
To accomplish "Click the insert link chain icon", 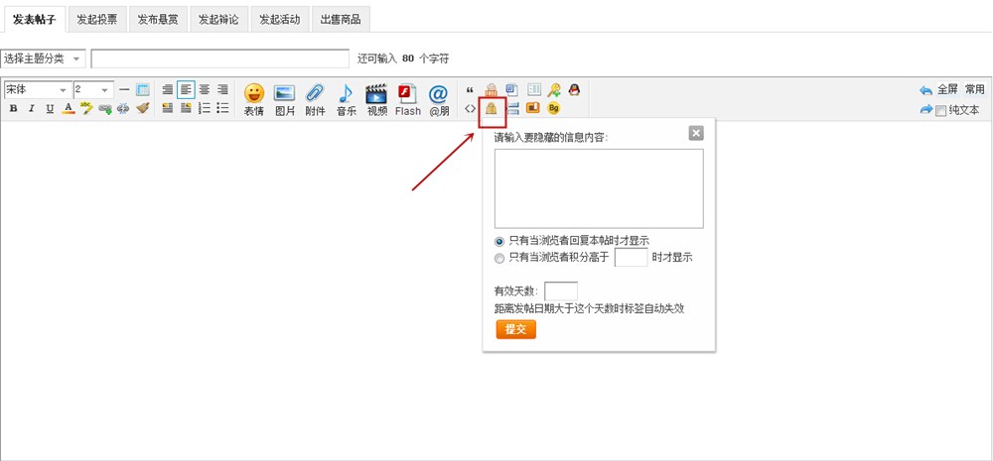I will [105, 109].
